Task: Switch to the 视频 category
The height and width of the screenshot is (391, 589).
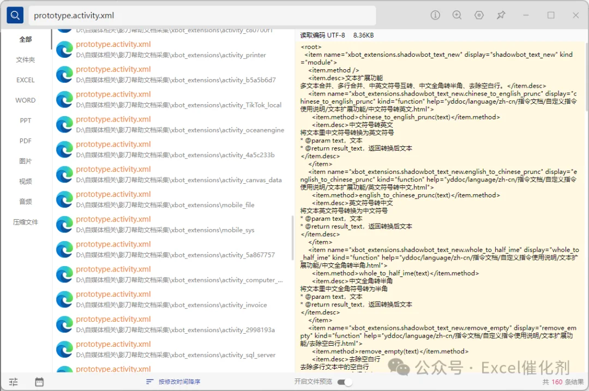Action: 26,182
